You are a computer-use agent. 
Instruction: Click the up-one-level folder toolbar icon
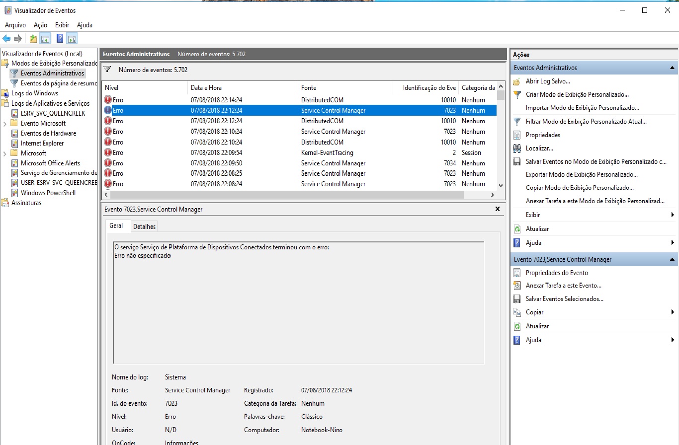33,39
